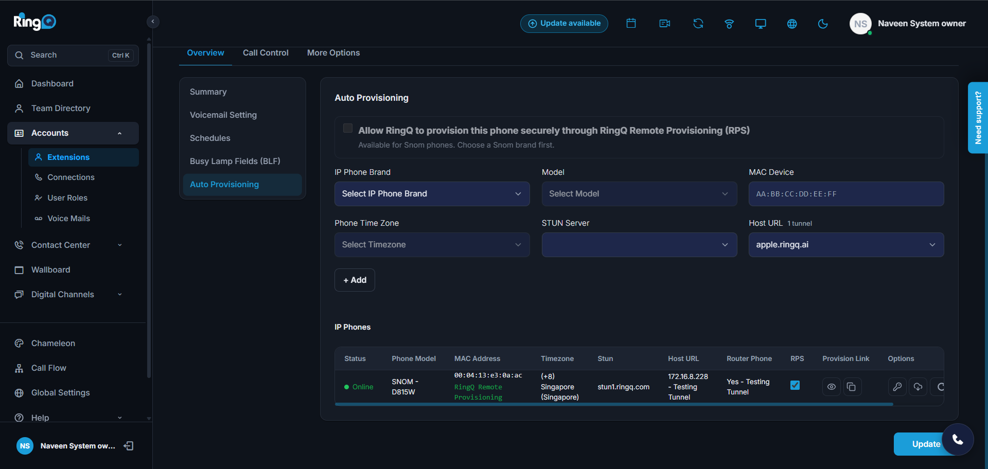The image size is (988, 469).
Task: Click the + Add button
Action: coord(355,280)
